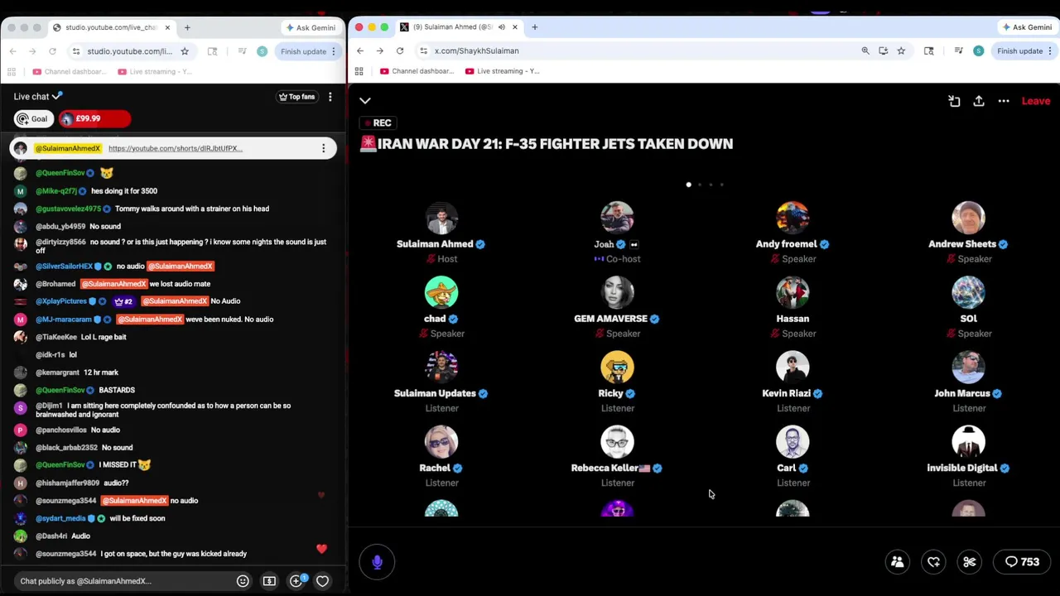Image resolution: width=1060 pixels, height=596 pixels.
Task: Close the Sulaiman Ahmed X tab
Action: click(515, 27)
